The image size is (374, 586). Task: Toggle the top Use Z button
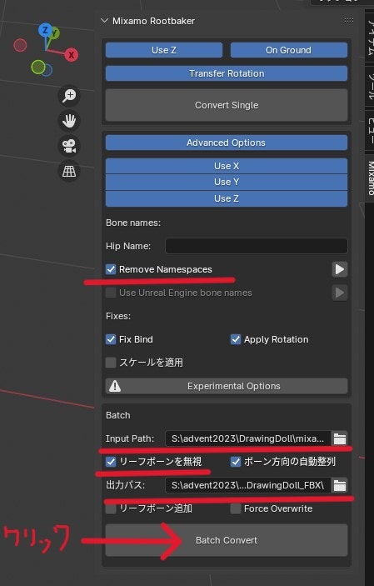click(x=164, y=50)
